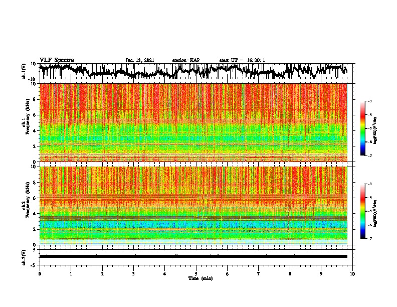The image size is (397, 307).
Task: Click the ch.3(V) flat black trace
Action: click(x=193, y=256)
